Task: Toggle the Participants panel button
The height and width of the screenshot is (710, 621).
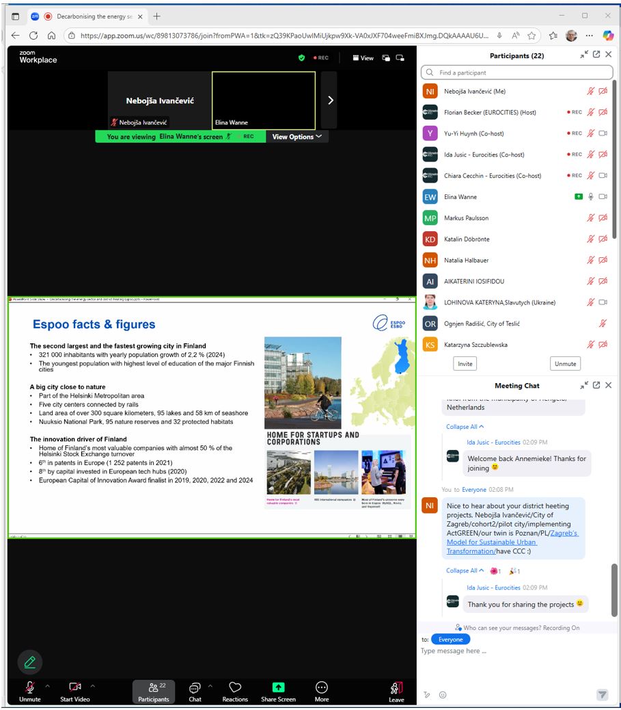Action: (x=154, y=687)
